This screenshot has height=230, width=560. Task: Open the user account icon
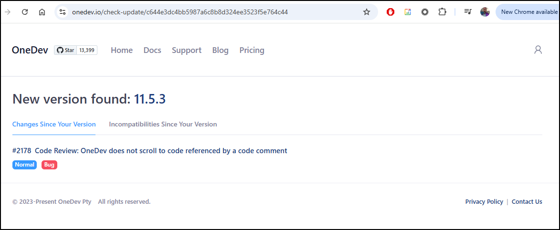(x=538, y=50)
